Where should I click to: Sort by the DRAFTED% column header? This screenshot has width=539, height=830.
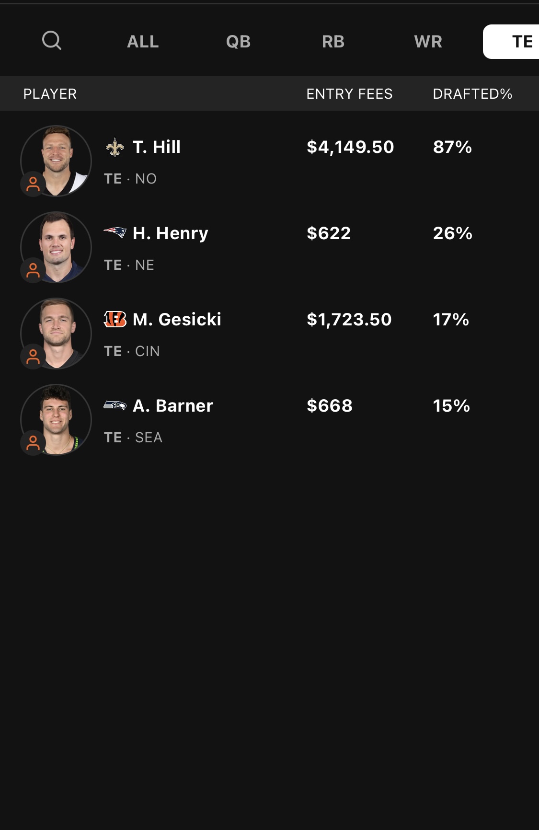point(472,94)
